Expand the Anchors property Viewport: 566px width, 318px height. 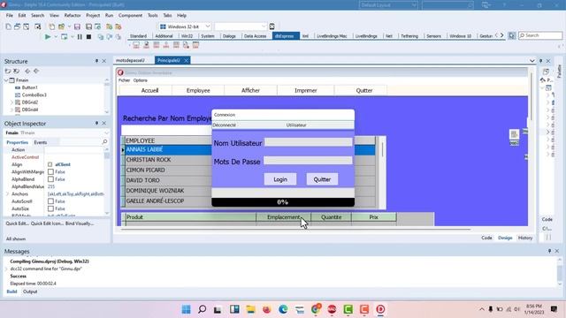[8, 194]
